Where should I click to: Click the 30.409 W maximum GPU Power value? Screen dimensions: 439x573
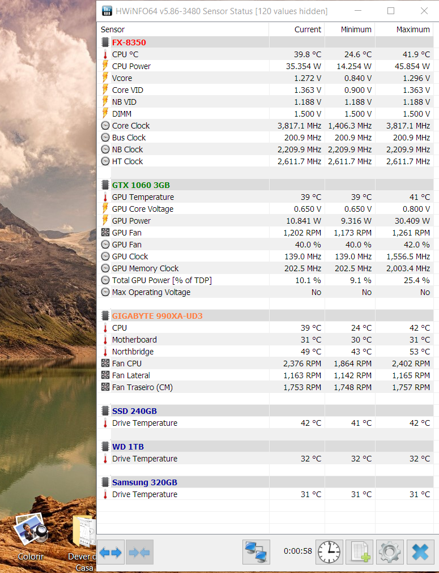[x=412, y=221]
